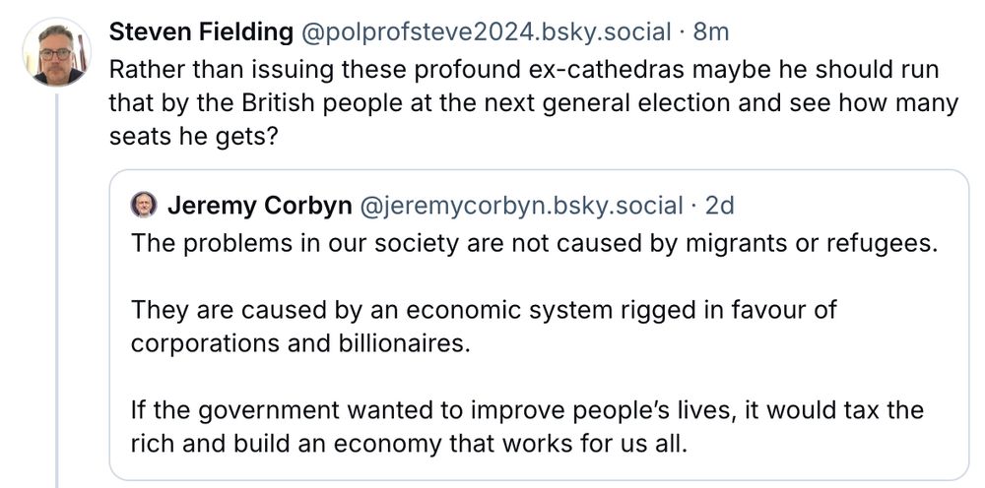Image resolution: width=985 pixels, height=488 pixels.
Task: Click the text "seats he gets?"
Action: pos(193,138)
